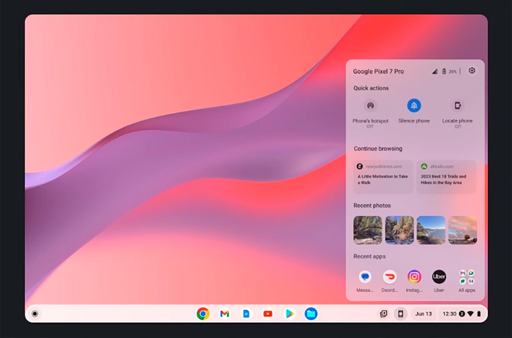This screenshot has width=512, height=338.
Task: Click the Quick actions heading
Action: pyautogui.click(x=371, y=88)
